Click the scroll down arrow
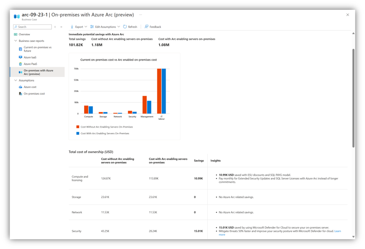Screen dimensions: 365x249 pos(353,237)
